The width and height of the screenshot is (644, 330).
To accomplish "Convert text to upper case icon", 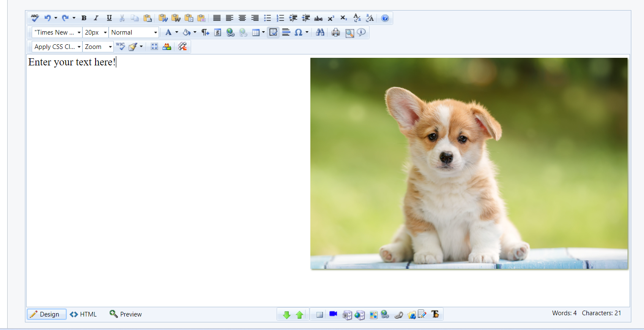I will tap(370, 18).
